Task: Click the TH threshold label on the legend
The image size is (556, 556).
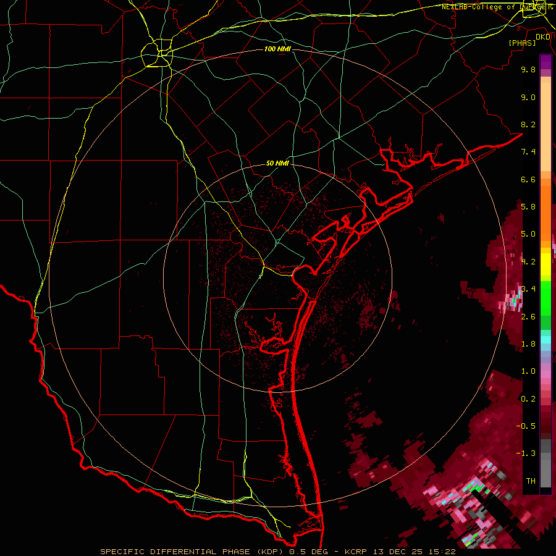Action: (x=531, y=481)
